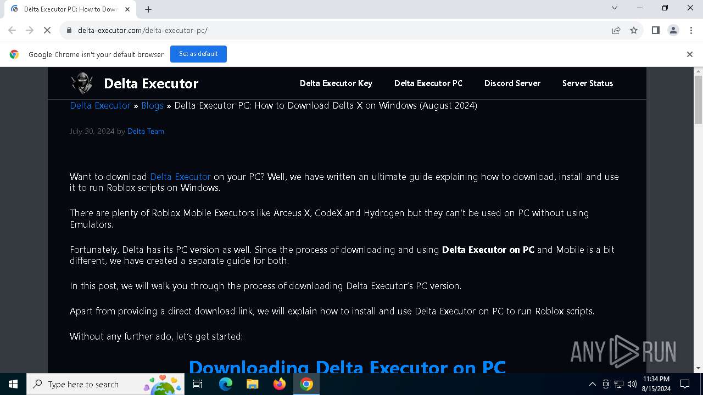The width and height of the screenshot is (703, 395).
Task: Show hidden system tray icons
Action: 592,384
